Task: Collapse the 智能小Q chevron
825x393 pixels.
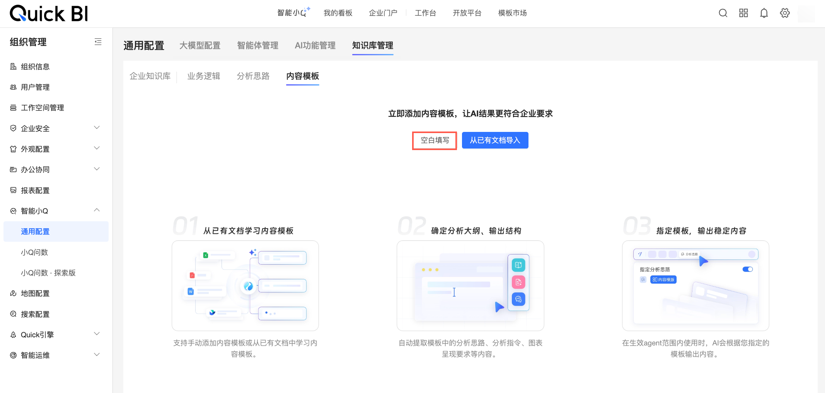Action: pyautogui.click(x=97, y=210)
